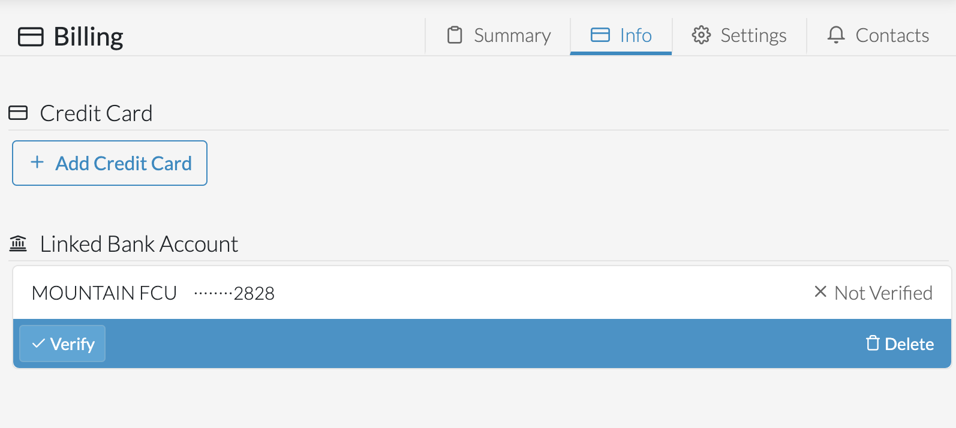Screen dimensions: 956x428
Task: Delete the linked bank account
Action: click(900, 343)
